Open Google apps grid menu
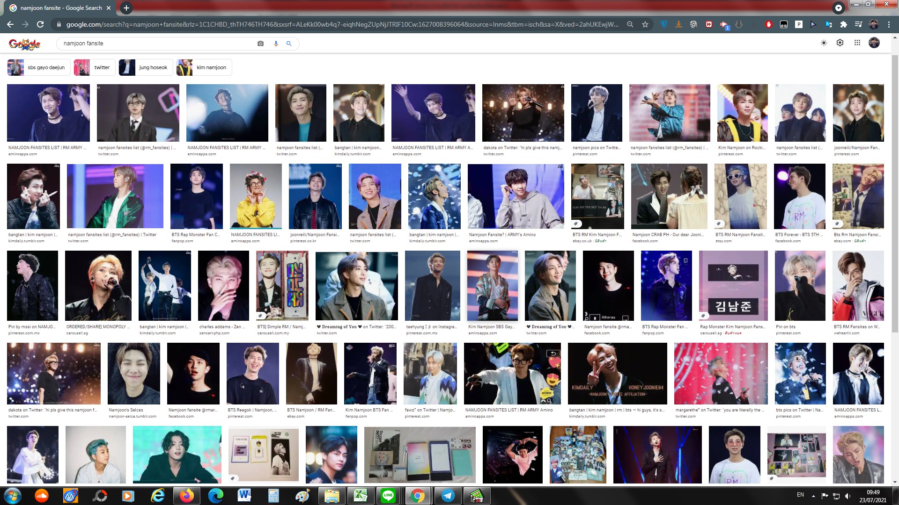Viewport: 899px width, 505px height. coord(857,43)
